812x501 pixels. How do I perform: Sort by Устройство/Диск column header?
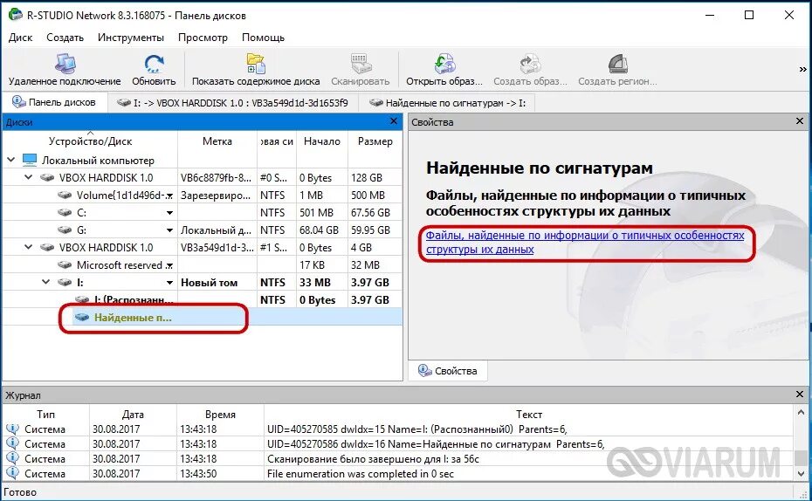[90, 141]
